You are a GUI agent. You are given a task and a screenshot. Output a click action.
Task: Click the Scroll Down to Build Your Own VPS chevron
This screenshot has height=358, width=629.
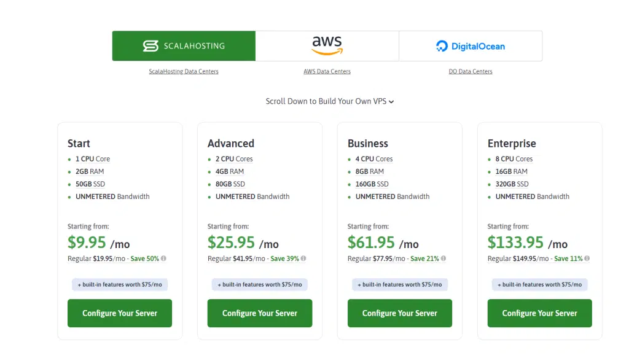coord(391,102)
